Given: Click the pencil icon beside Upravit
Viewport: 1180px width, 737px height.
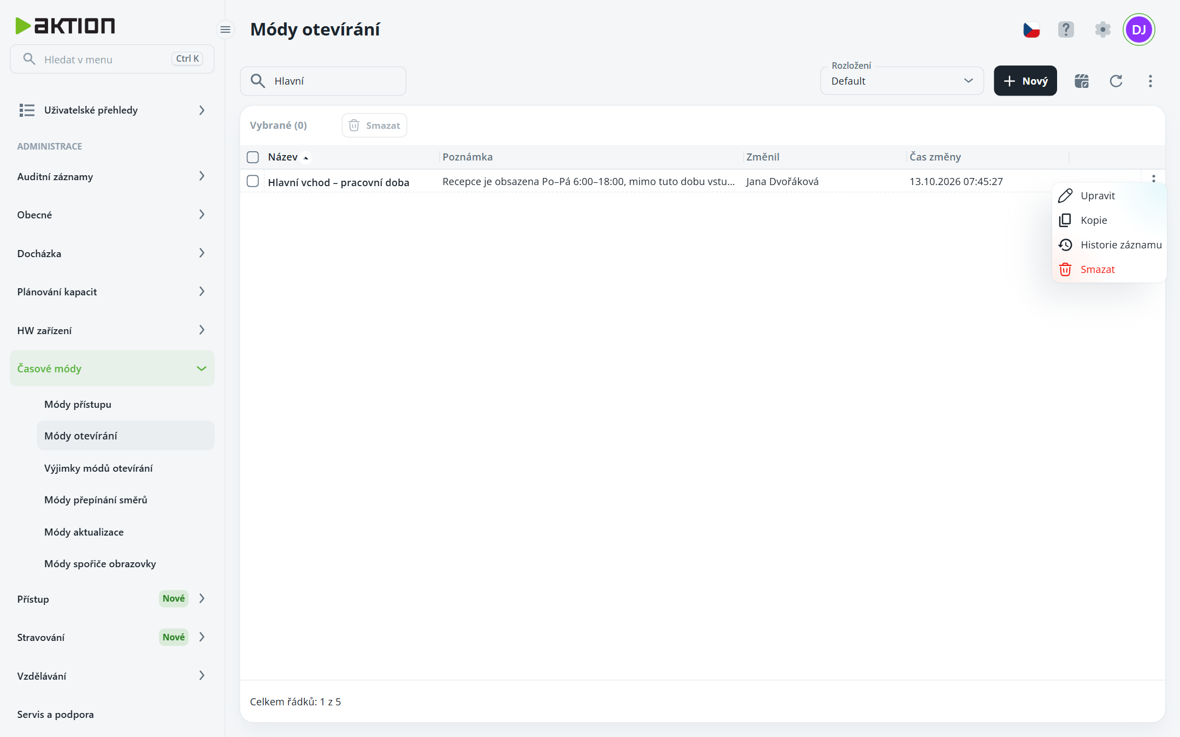Looking at the screenshot, I should click(1065, 195).
